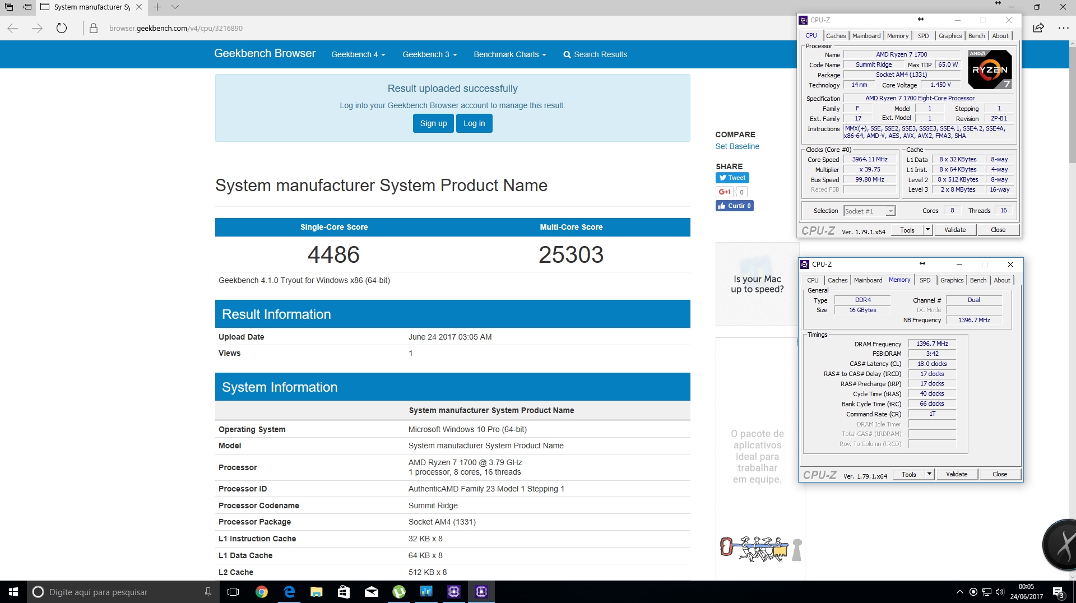Open the Geekbench 3 dropdown menu
The image size is (1076, 603).
[x=429, y=54]
